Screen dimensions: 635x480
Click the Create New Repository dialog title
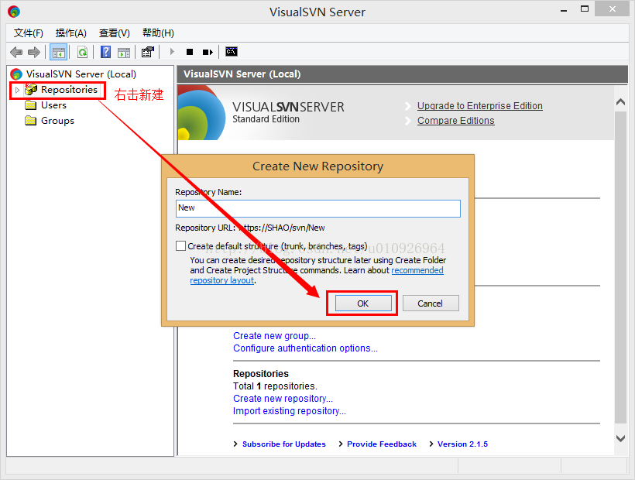pyautogui.click(x=318, y=166)
